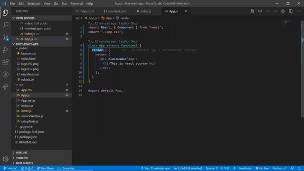Split the editor to the right
This screenshot has width=304, height=171.
(x=290, y=11)
